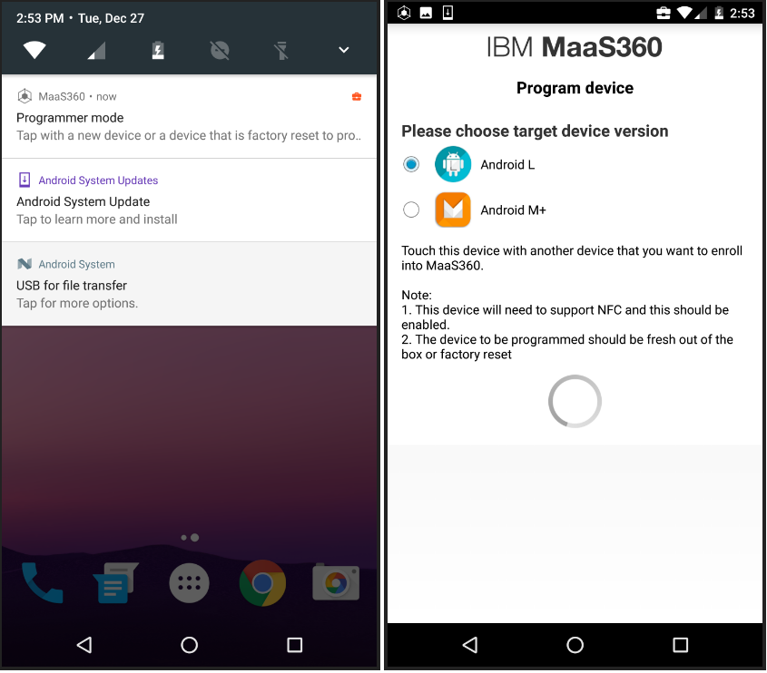Tap the 2:53 PM date header text
Viewport: 767px width, 673px height.
click(80, 18)
